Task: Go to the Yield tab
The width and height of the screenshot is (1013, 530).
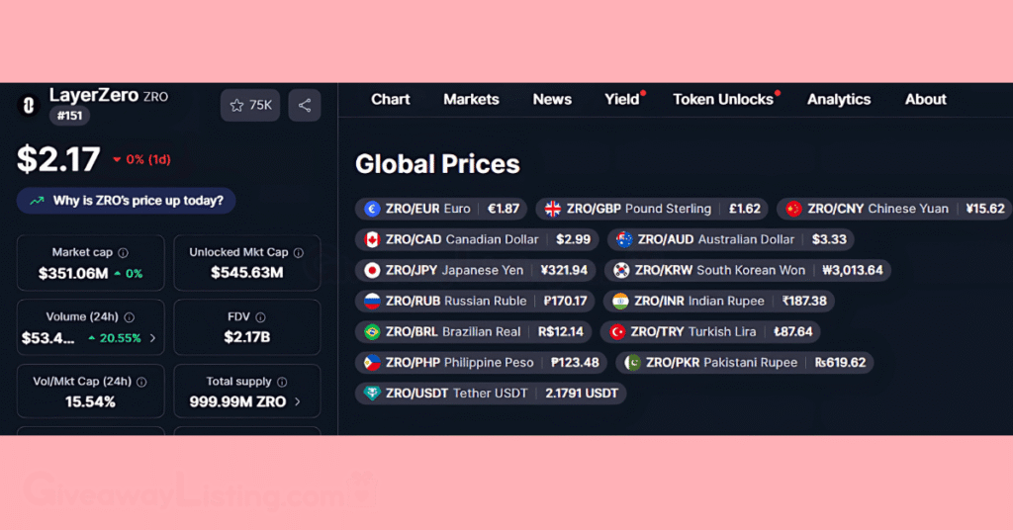Action: [x=621, y=100]
